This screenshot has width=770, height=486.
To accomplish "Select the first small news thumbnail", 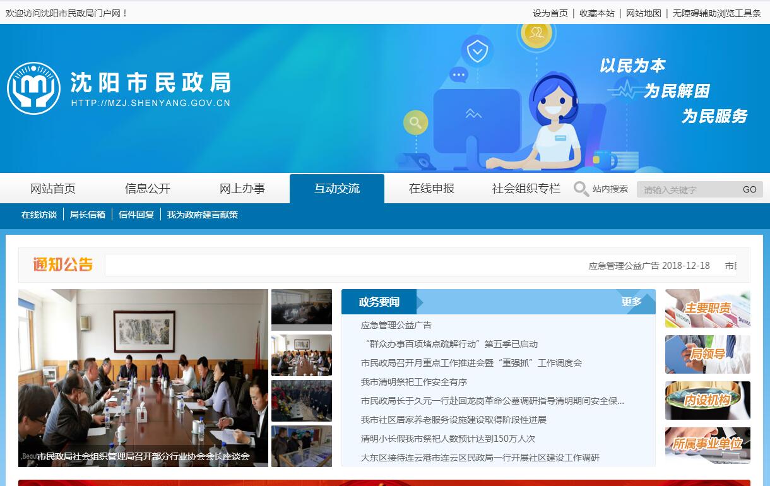I will coord(302,309).
